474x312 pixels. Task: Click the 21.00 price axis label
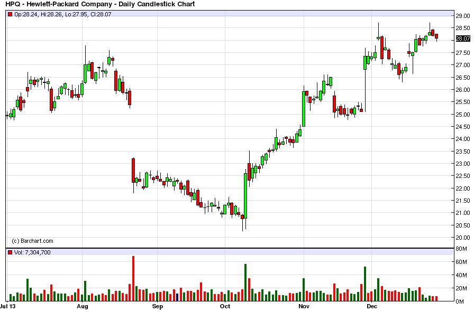[463, 213]
